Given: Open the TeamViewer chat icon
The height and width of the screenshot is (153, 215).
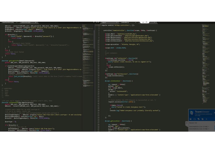Looking at the screenshot, I should point(198,119).
